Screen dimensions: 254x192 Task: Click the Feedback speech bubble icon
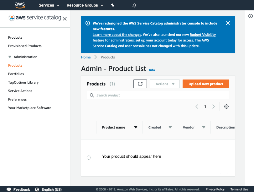click(x=9, y=189)
